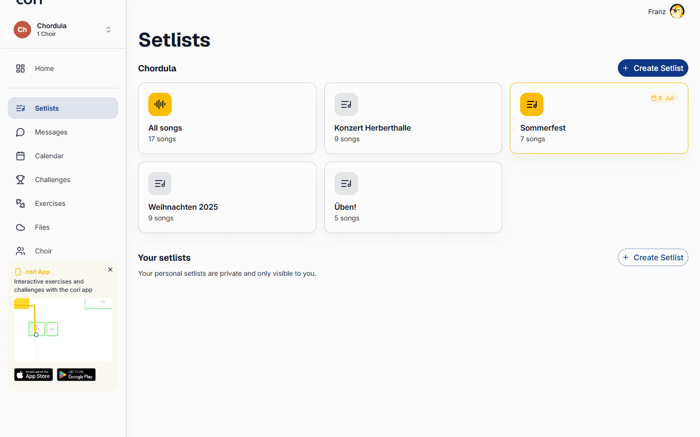The image size is (700, 437).
Task: Click the Messages speech bubble icon
Action: coord(20,132)
